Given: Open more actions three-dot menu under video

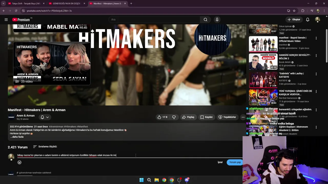Looking at the screenshot, I should [243, 117].
